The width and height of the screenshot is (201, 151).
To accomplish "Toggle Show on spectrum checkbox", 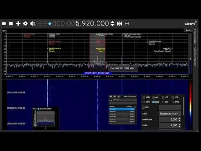I will click(x=125, y=96).
